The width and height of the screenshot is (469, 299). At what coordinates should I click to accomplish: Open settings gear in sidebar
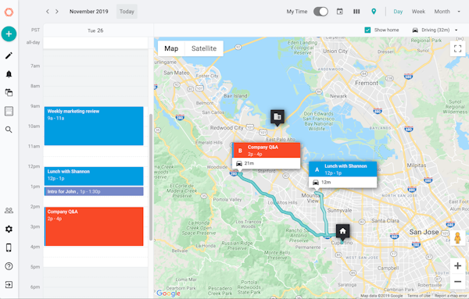point(9,229)
